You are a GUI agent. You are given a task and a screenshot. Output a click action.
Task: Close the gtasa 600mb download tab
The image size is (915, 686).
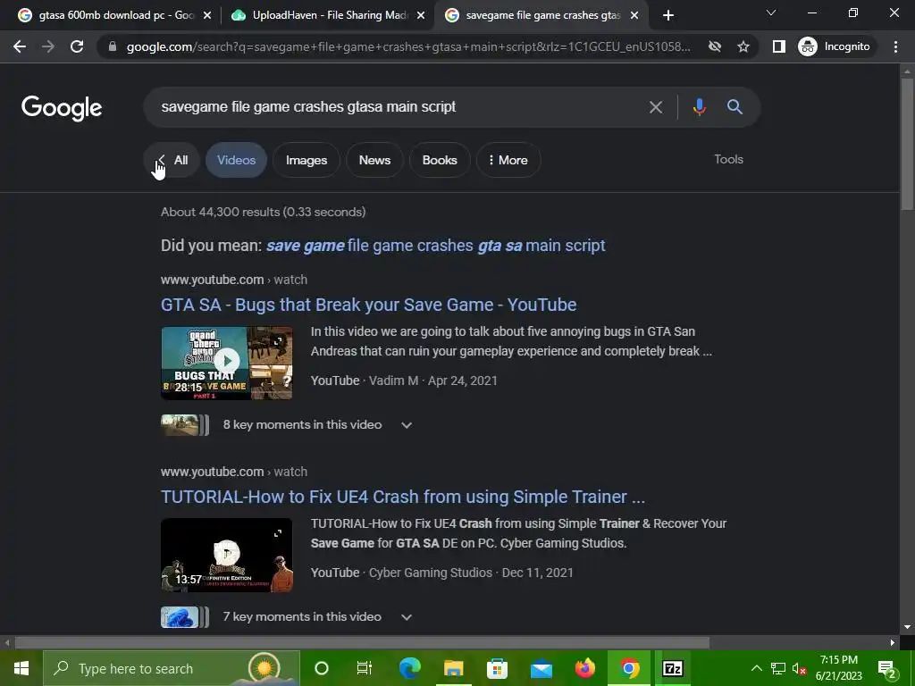tap(207, 16)
